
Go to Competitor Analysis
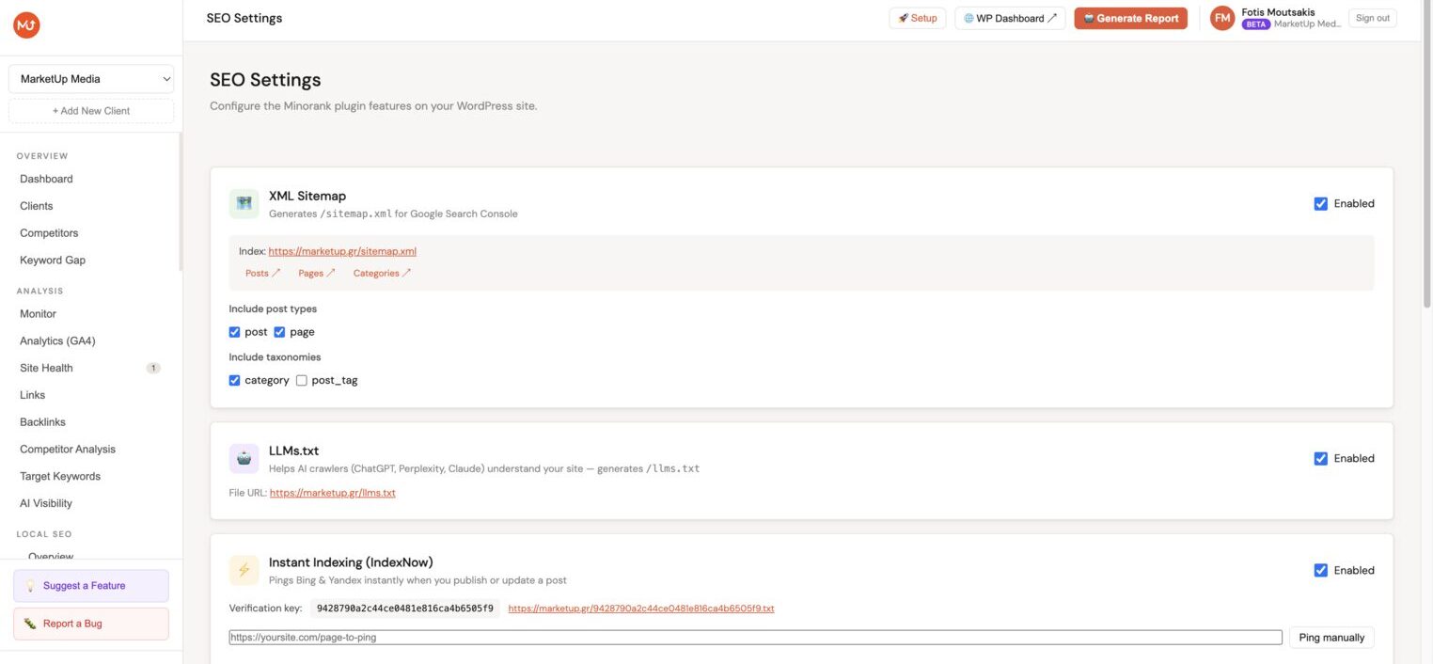click(x=67, y=450)
